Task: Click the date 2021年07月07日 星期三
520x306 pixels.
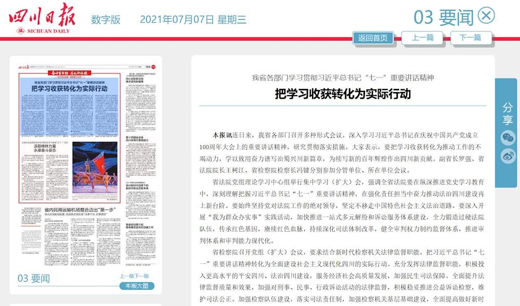Action: coord(193,20)
